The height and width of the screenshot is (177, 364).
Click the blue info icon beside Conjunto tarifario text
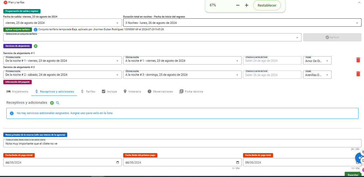36,29
